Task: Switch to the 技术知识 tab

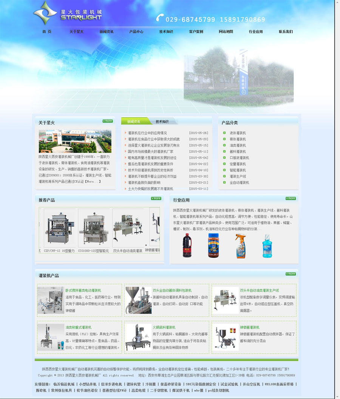Action: 163,122
